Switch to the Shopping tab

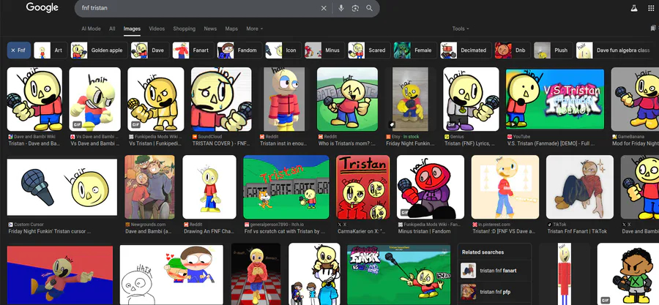(x=184, y=29)
